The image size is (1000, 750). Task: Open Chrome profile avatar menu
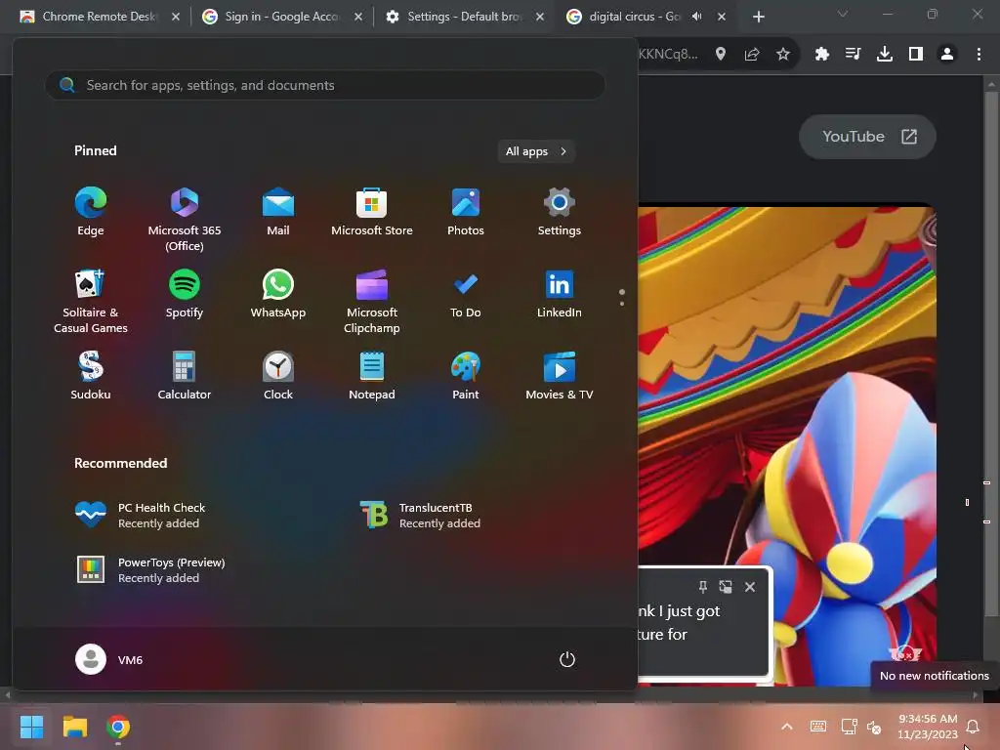(947, 55)
